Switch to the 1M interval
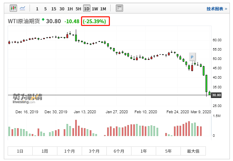Image resolution: width=233 pixels, height=161 pixels. pyautogui.click(x=103, y=8)
